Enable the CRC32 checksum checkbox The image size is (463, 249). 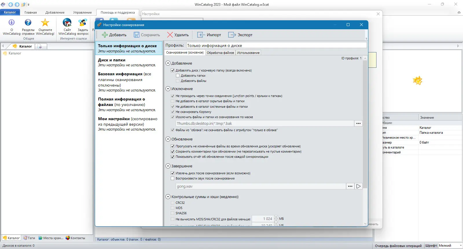point(172,203)
